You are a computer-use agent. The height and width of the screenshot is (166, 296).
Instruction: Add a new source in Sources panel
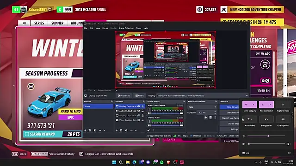click(117, 130)
